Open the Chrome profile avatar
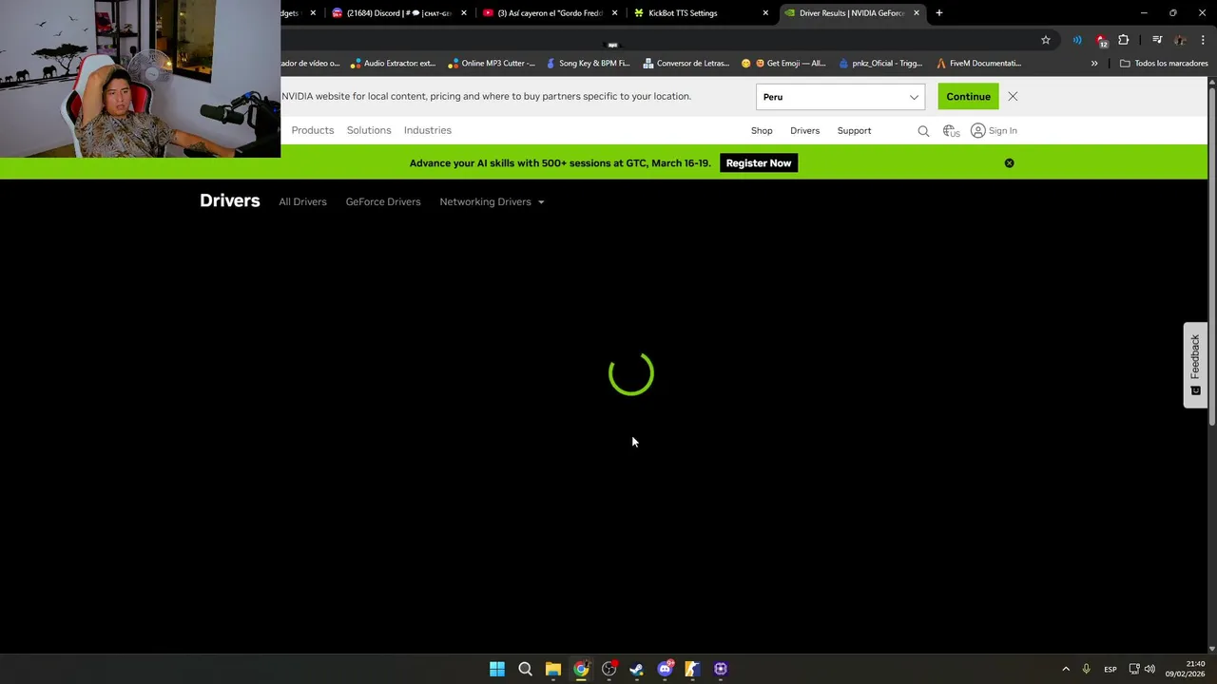This screenshot has height=684, width=1217. (1180, 40)
